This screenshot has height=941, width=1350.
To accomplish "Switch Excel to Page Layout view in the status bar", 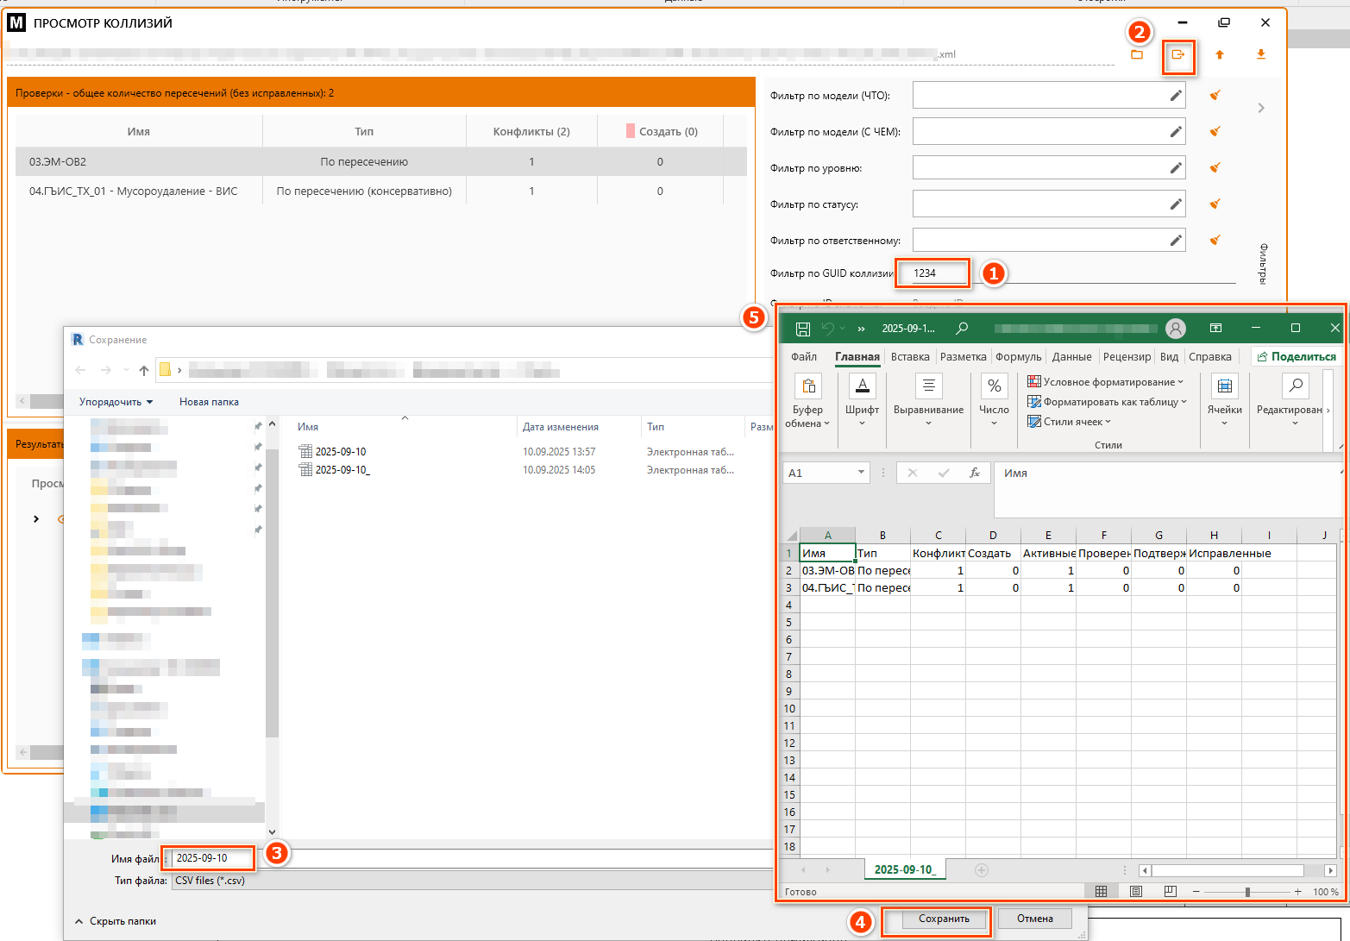I will [1135, 891].
